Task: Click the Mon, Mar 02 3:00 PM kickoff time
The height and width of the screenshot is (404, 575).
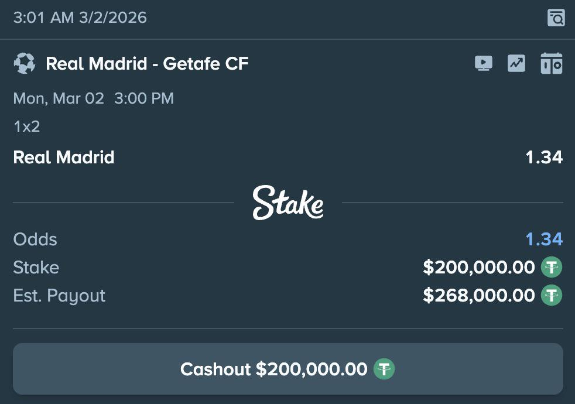Action: pos(93,98)
